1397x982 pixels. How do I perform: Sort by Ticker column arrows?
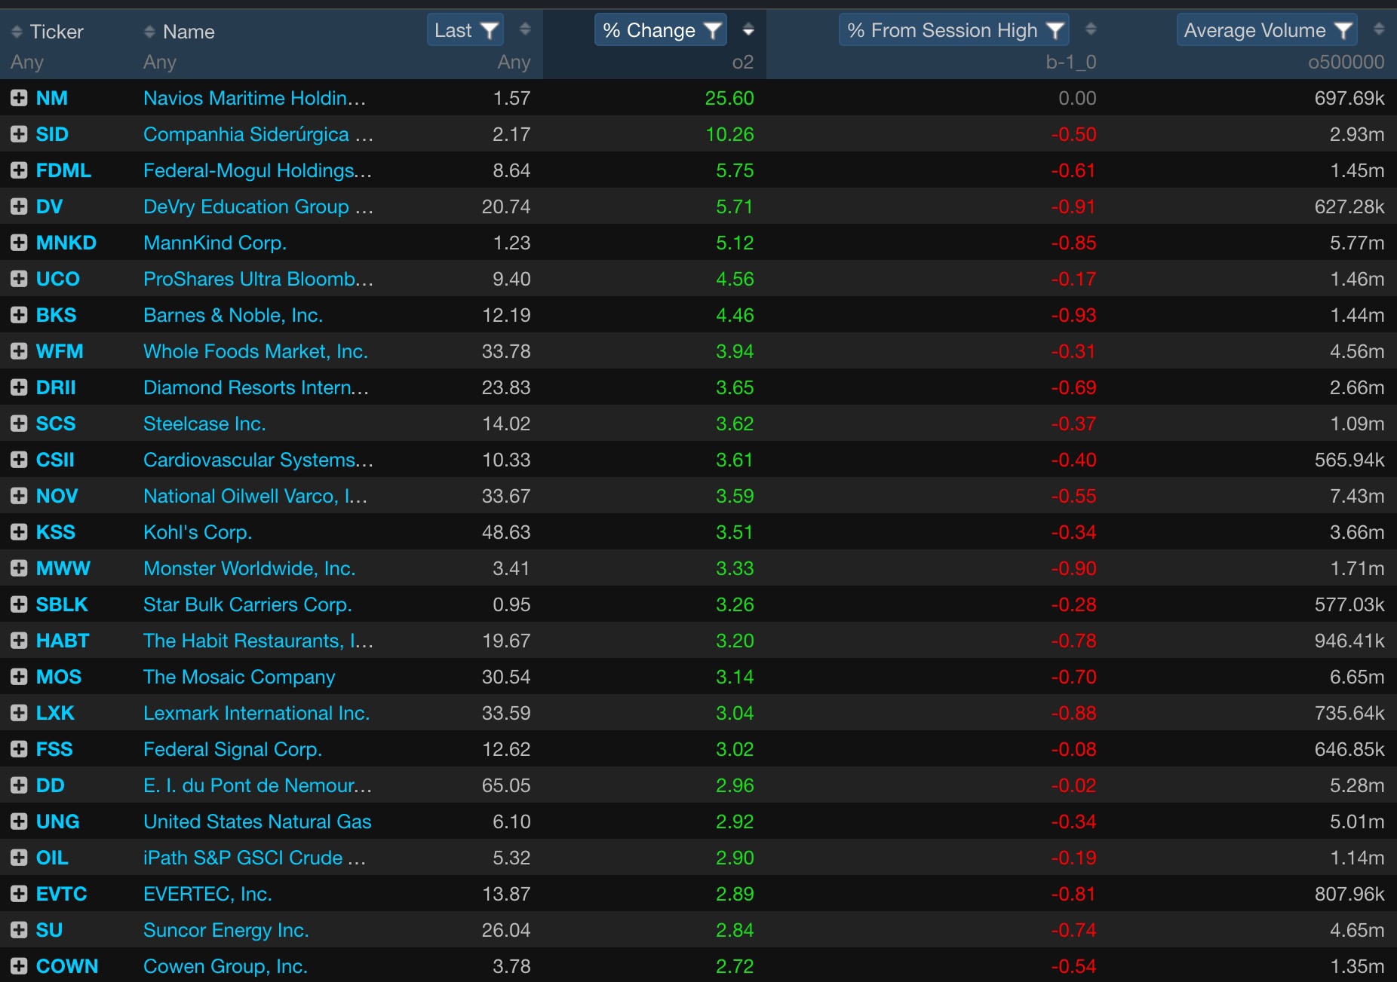tap(17, 32)
